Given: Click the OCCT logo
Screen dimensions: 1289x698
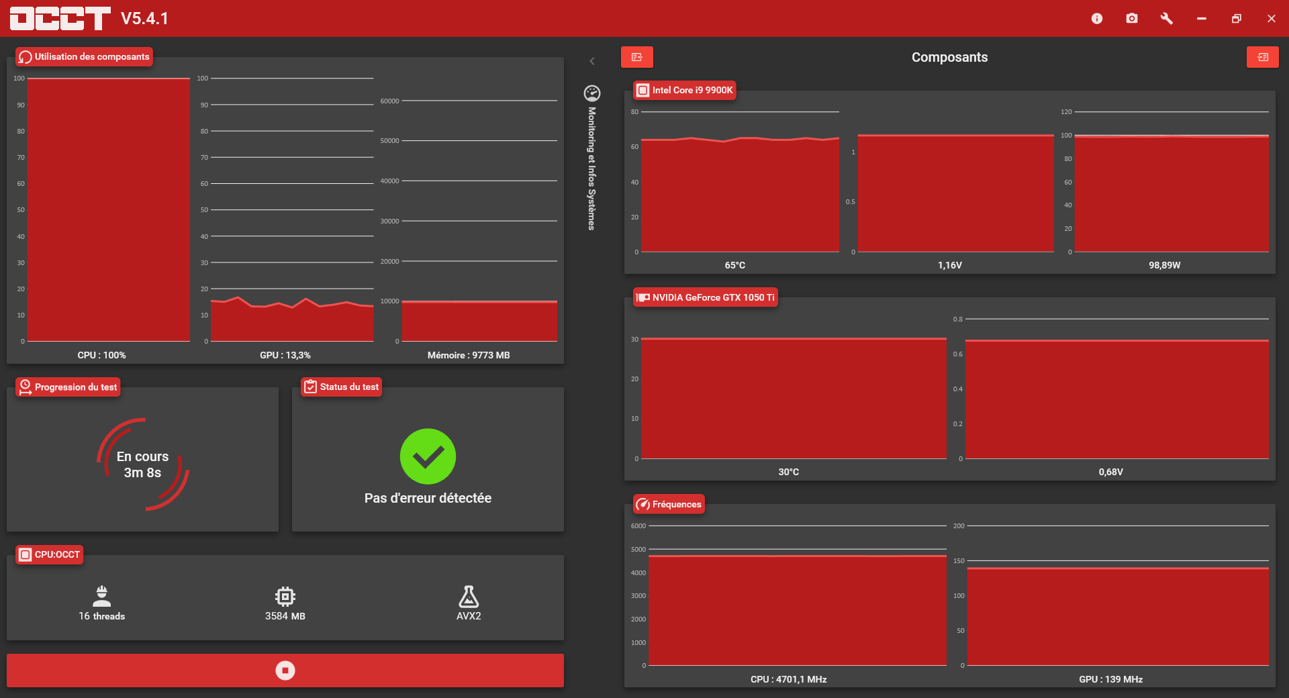Looking at the screenshot, I should (60, 19).
